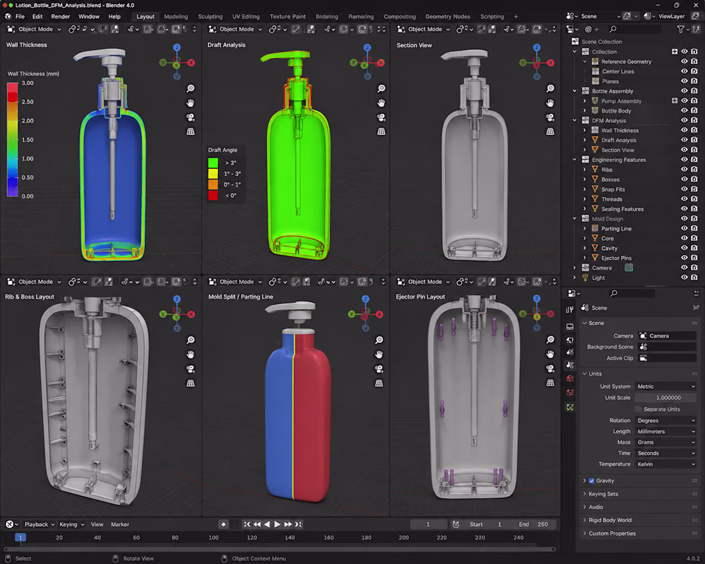Viewport: 705px width, 564px height.
Task: Click the play animation button
Action: (278, 524)
